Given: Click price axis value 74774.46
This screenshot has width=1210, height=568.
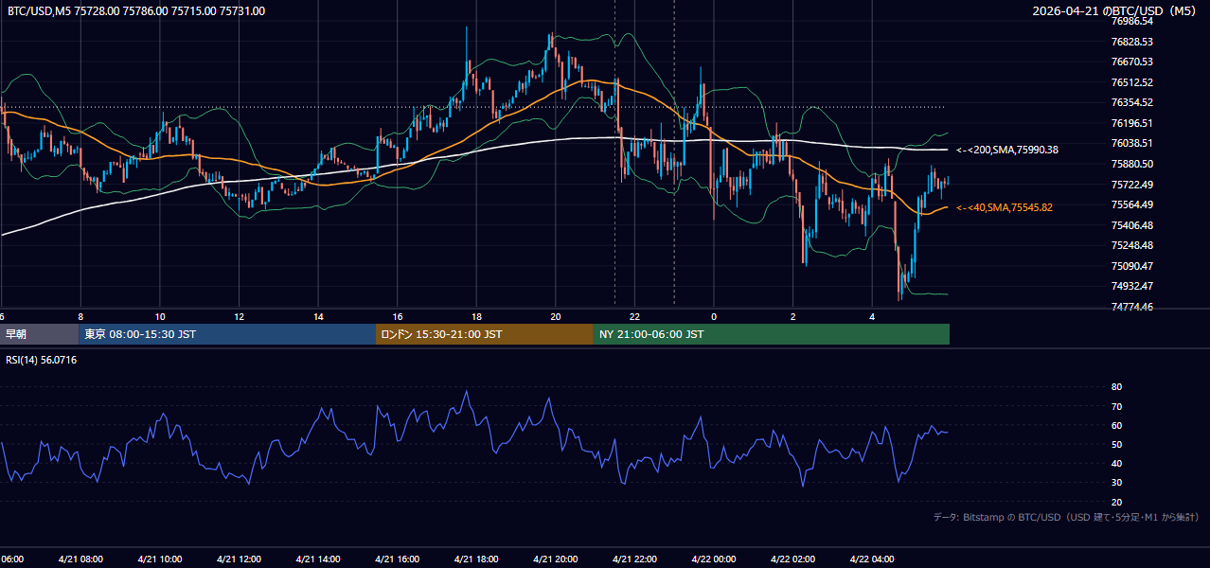Looking at the screenshot, I should click(1131, 307).
